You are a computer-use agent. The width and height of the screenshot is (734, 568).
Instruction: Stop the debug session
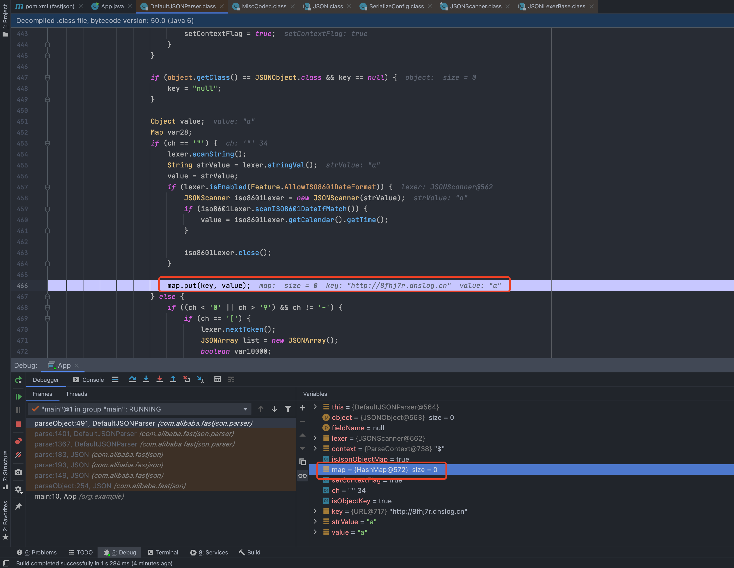[19, 424]
